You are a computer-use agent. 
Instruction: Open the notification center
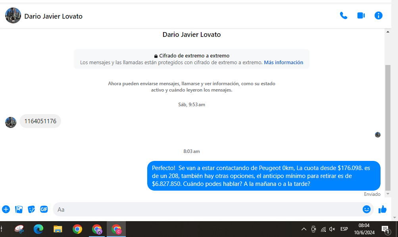[x=386, y=229]
